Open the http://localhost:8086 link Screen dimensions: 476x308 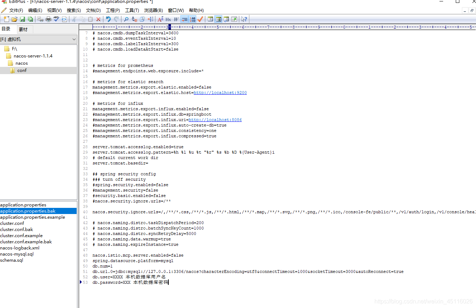pyautogui.click(x=215, y=120)
